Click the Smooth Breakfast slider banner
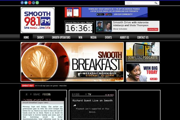The height and width of the screenshot is (120, 180). click(x=72, y=62)
